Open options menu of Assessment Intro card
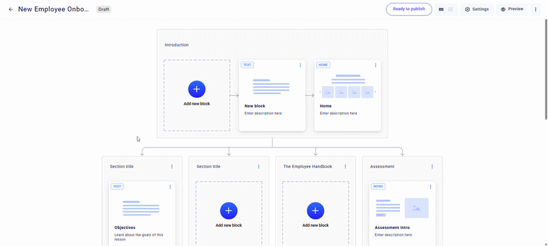 (430, 187)
